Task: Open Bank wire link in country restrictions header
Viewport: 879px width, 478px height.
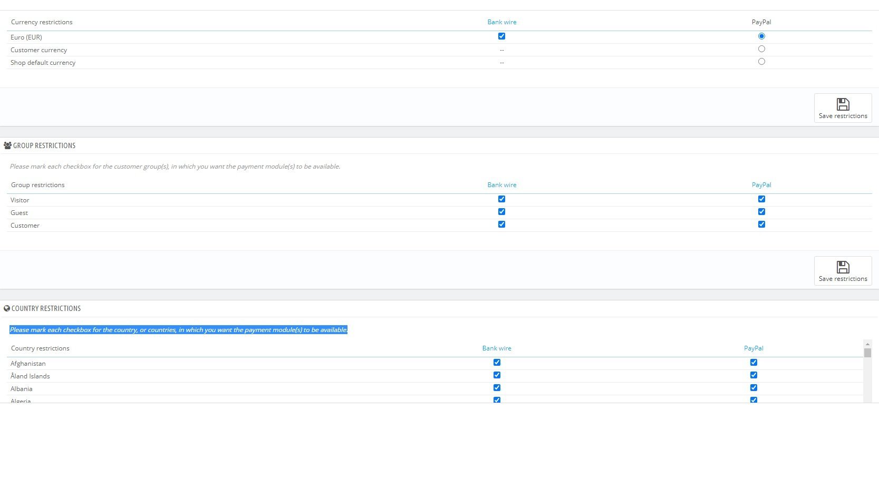Action: [x=497, y=348]
